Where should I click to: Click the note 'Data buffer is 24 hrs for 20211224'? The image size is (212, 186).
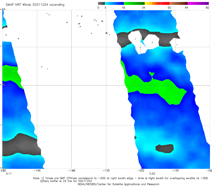(66, 181)
